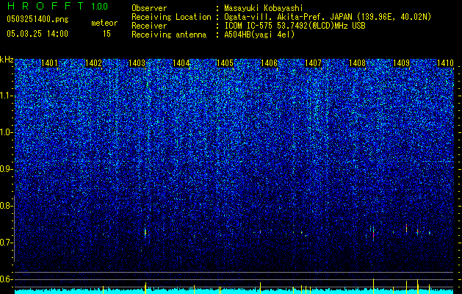Viewport: 462px width, 294px height.
Task: Click the 0.7 frequency axis label
Action: point(6,243)
